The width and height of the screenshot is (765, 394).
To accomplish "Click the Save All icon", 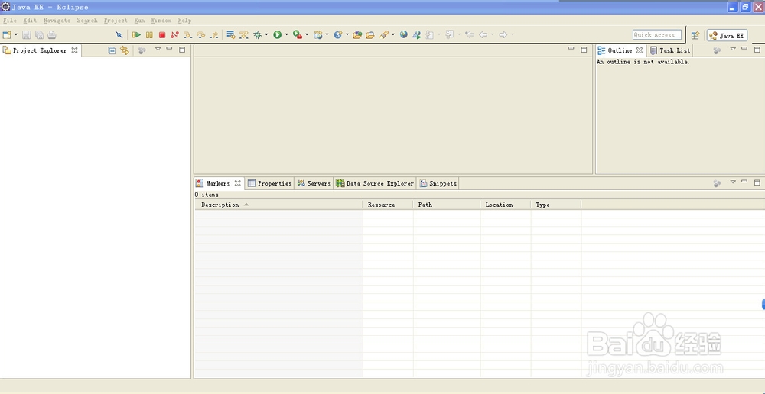I will point(39,34).
